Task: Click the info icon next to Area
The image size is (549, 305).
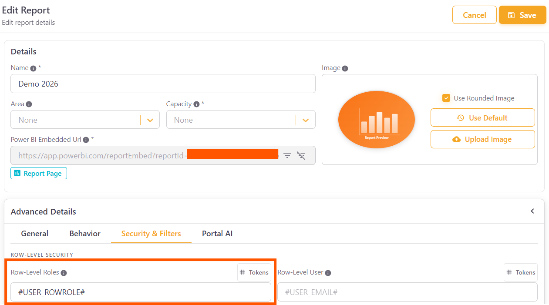Action: (x=28, y=104)
